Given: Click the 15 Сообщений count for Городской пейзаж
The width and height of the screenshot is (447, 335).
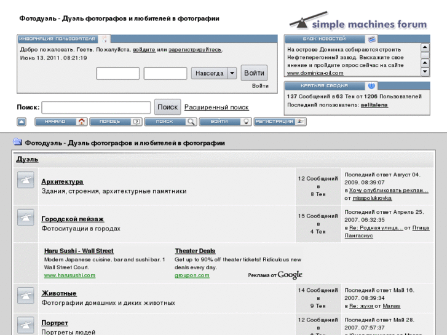Looking at the screenshot, I should point(318,216).
